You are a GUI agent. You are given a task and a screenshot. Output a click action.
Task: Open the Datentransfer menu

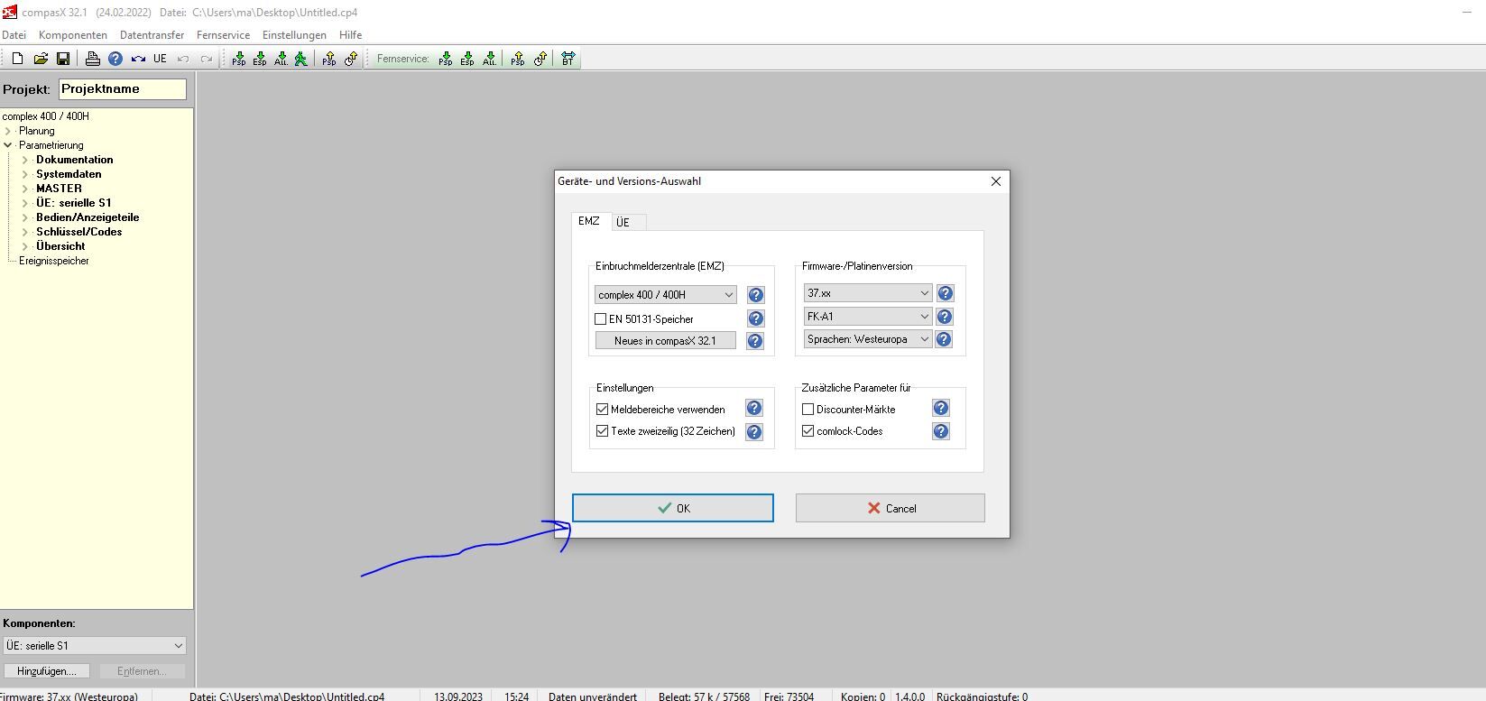point(152,35)
